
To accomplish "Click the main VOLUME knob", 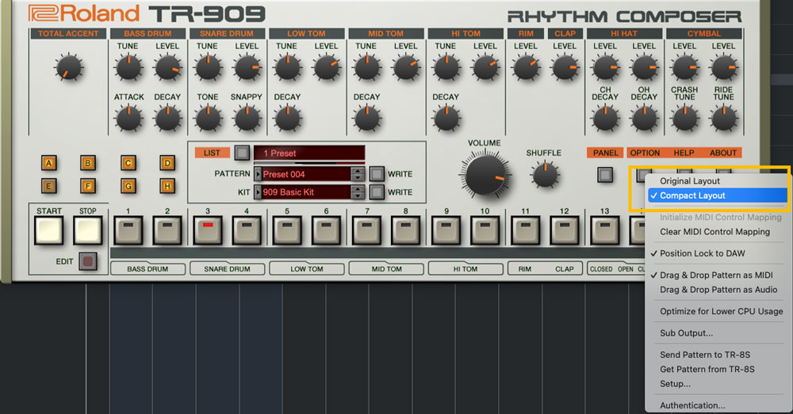I will click(x=485, y=175).
